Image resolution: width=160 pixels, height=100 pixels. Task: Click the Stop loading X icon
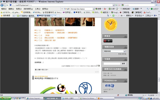119,5
